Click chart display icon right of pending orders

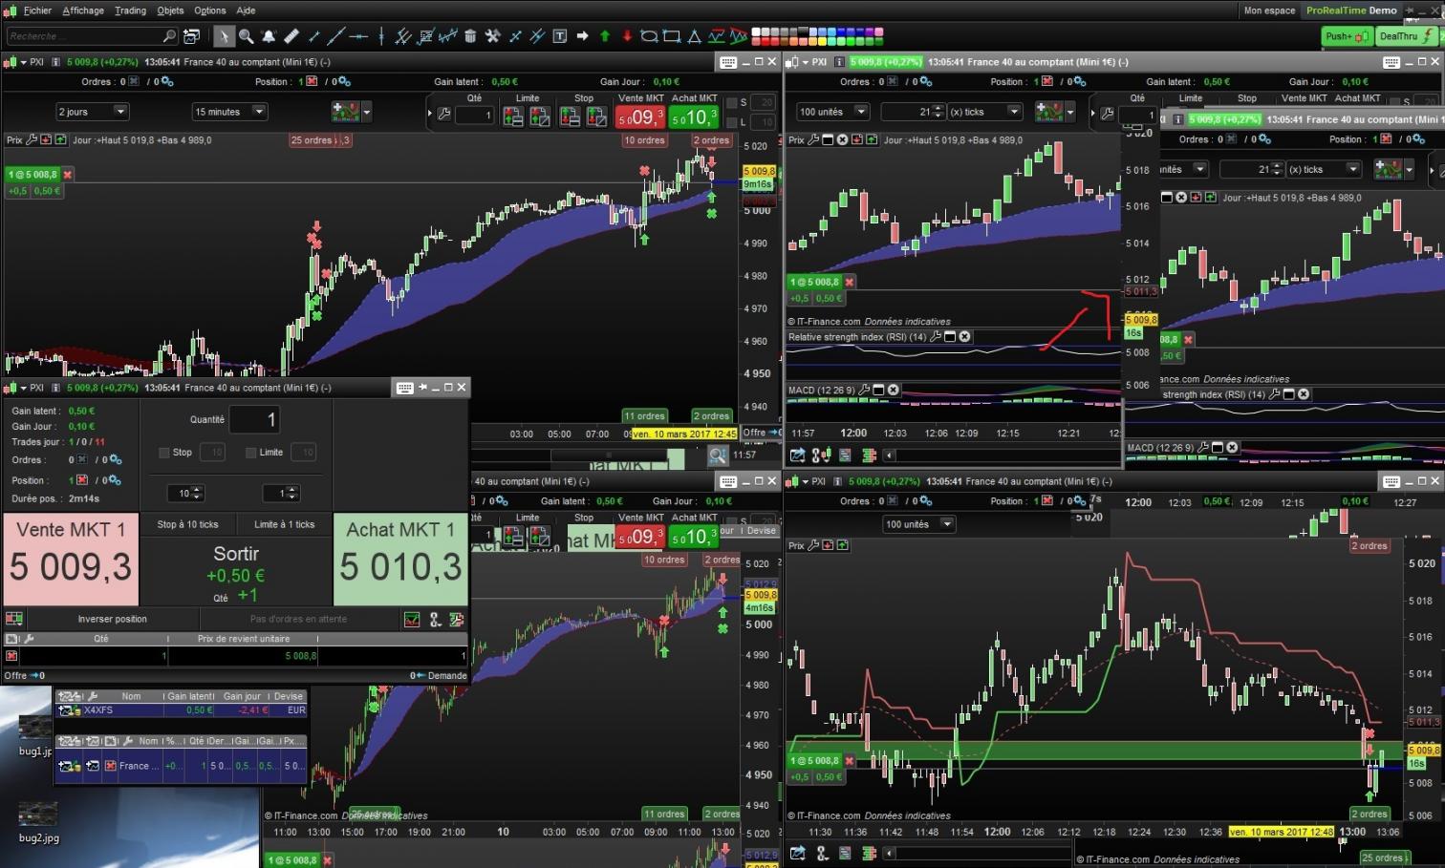tap(412, 620)
